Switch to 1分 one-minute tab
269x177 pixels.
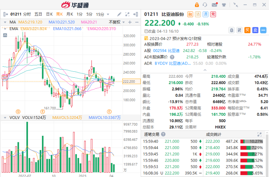pos(79,14)
